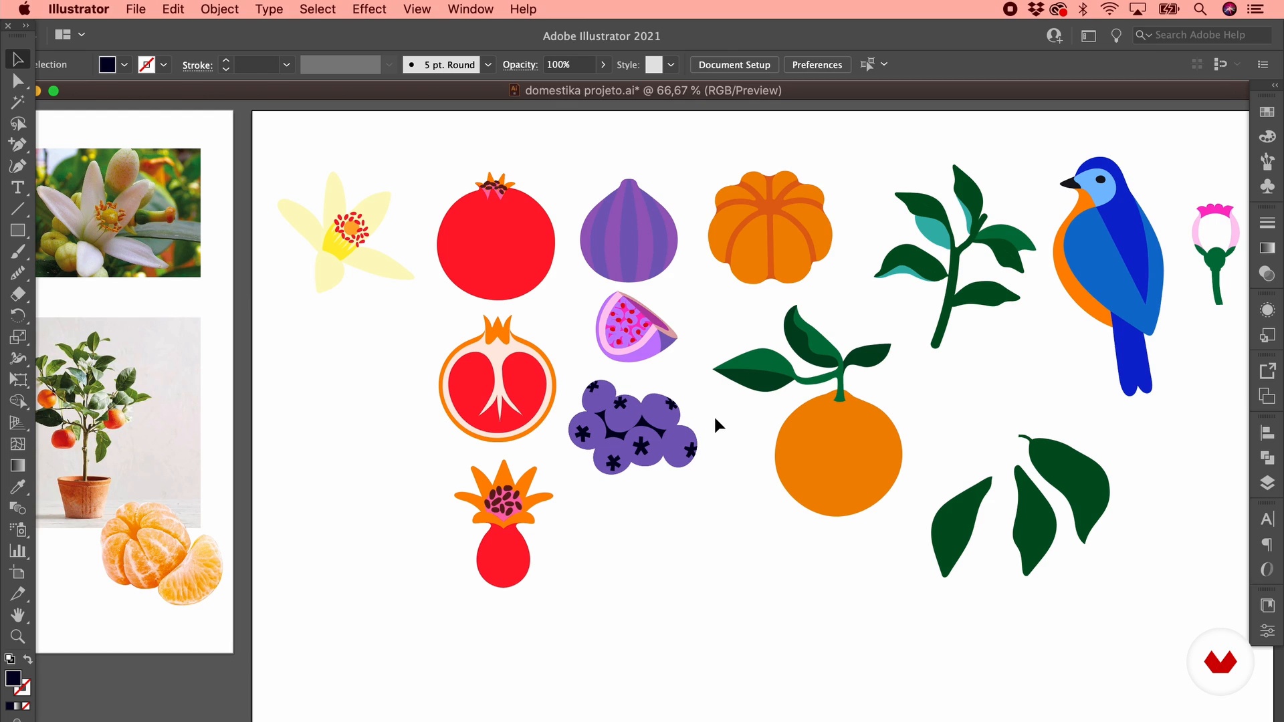Select the Lasso tool
The width and height of the screenshot is (1284, 722).
18,124
